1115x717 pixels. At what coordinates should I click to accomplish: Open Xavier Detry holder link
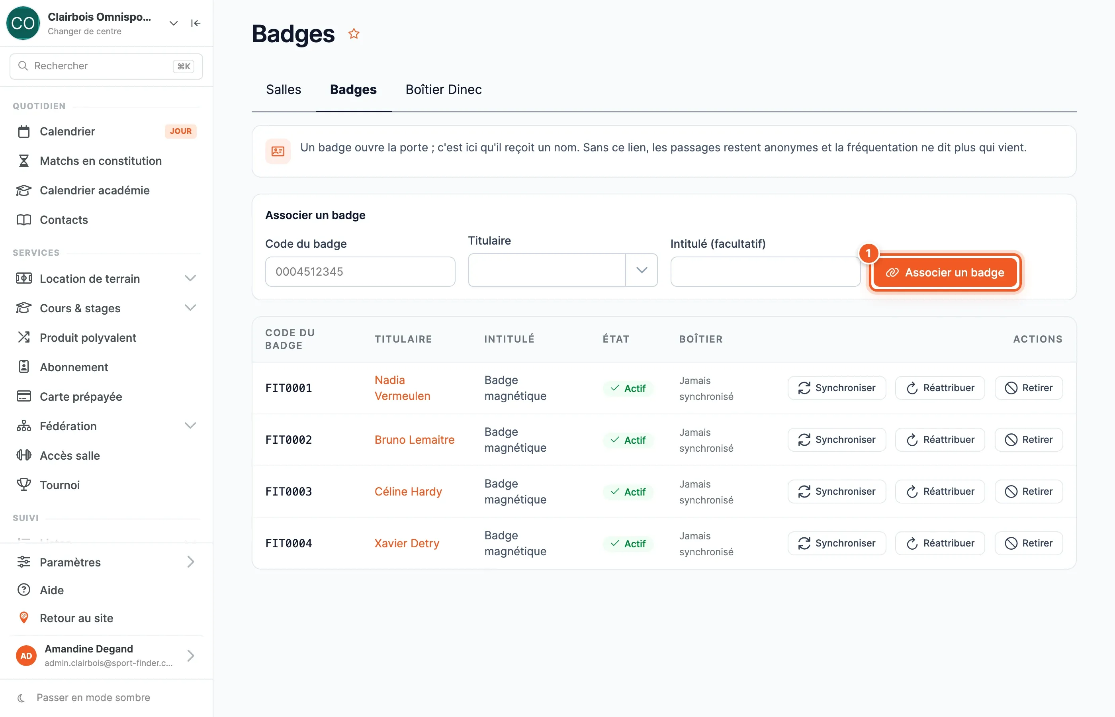[x=407, y=543]
